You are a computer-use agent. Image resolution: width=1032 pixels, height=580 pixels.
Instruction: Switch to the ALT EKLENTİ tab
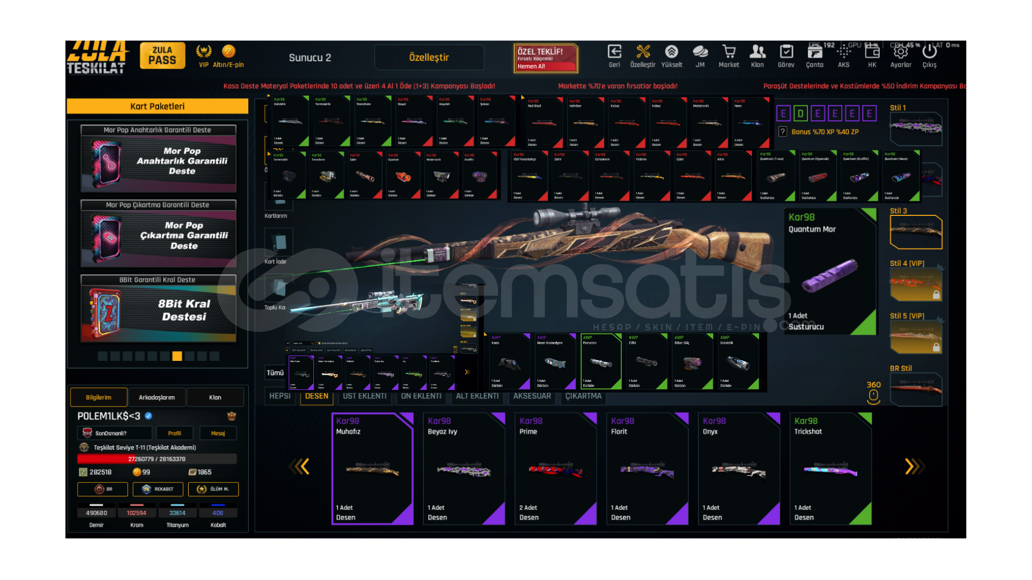(477, 396)
